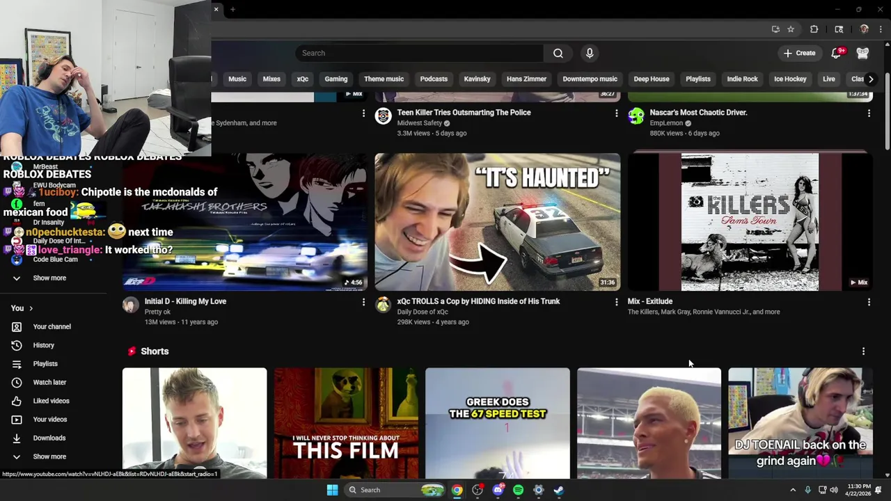Select the Mixes chip

pyautogui.click(x=271, y=79)
